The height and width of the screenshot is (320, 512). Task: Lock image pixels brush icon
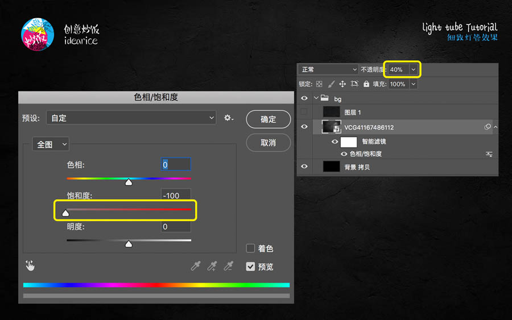[331, 84]
